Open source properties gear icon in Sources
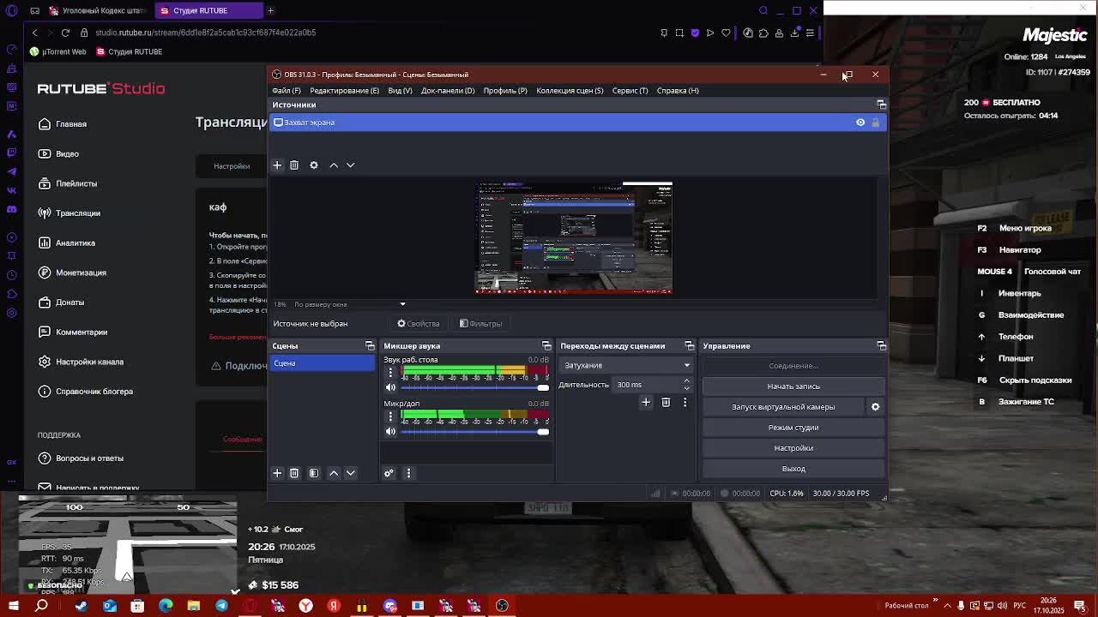1098x617 pixels. [x=314, y=165]
